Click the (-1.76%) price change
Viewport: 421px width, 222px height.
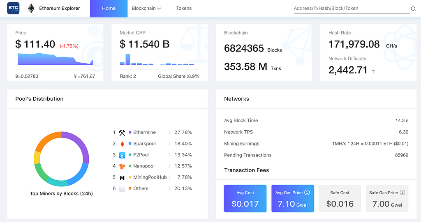point(69,46)
